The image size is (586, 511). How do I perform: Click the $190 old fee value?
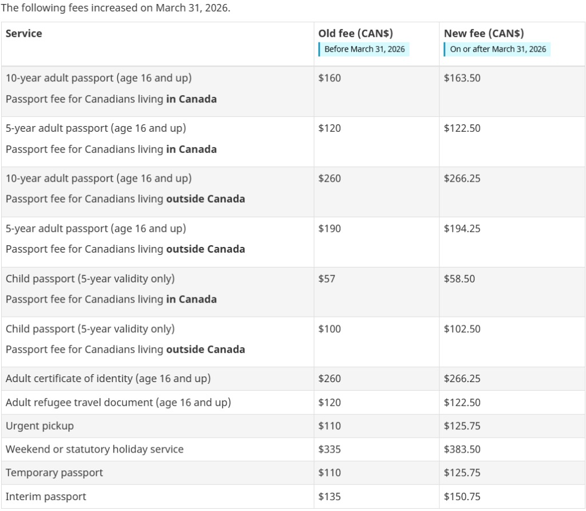(x=330, y=229)
